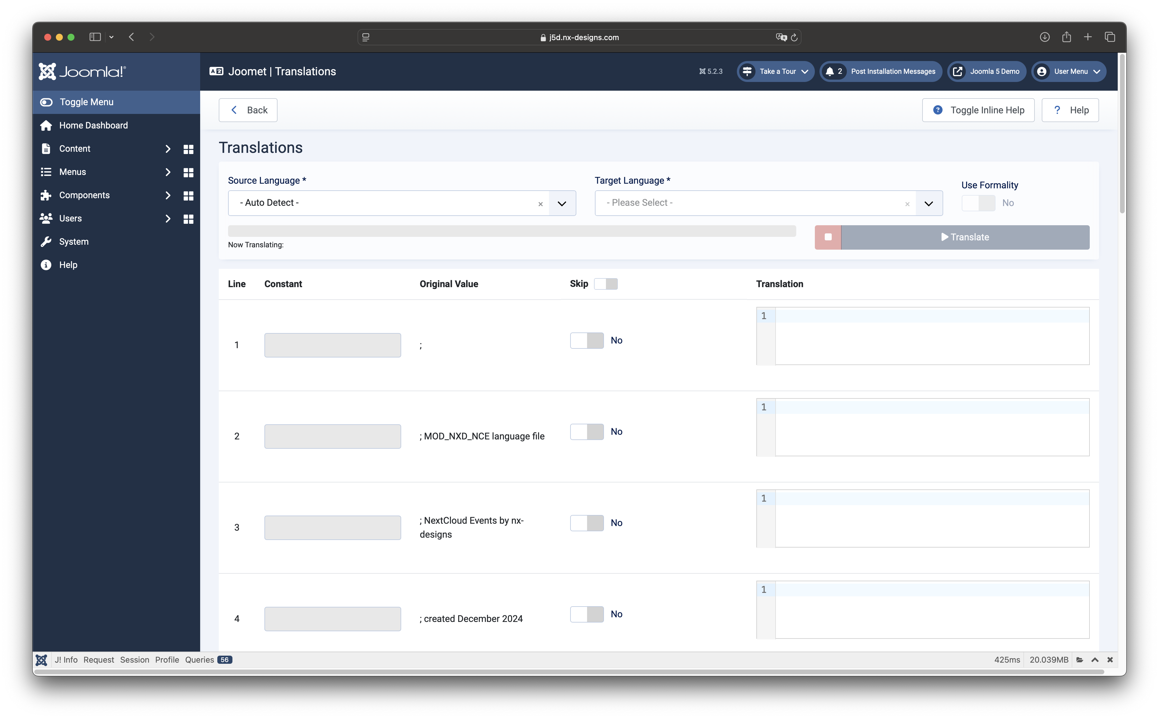Click Safari share icon
This screenshot has width=1159, height=719.
(1066, 37)
